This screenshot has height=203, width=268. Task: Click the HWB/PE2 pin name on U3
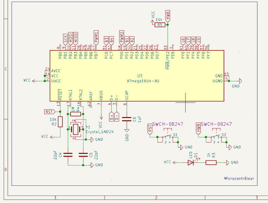pyautogui.click(x=168, y=61)
